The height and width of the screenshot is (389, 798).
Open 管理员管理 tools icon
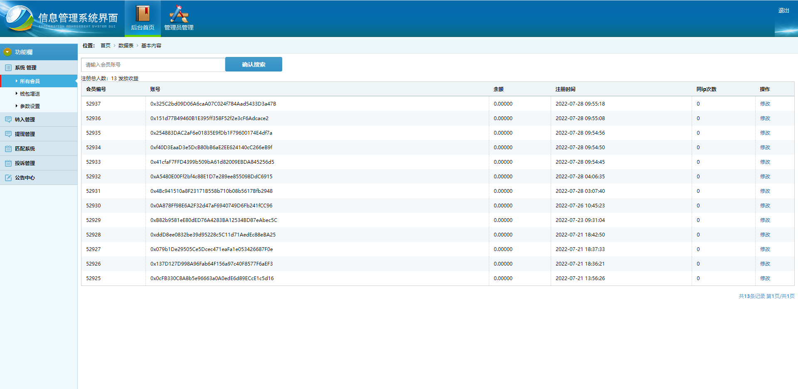pos(179,14)
